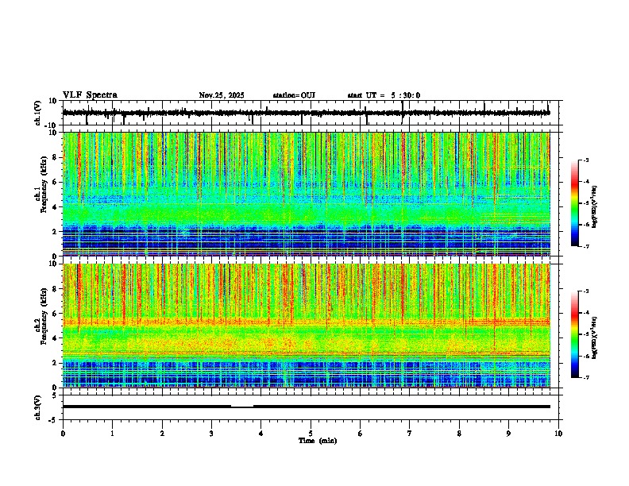Click the ch.1 spectrogram plot area
The image size is (629, 486).
pos(307,194)
